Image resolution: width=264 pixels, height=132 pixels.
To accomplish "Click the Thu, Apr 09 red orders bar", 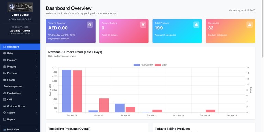I will click(x=77, y=91).
